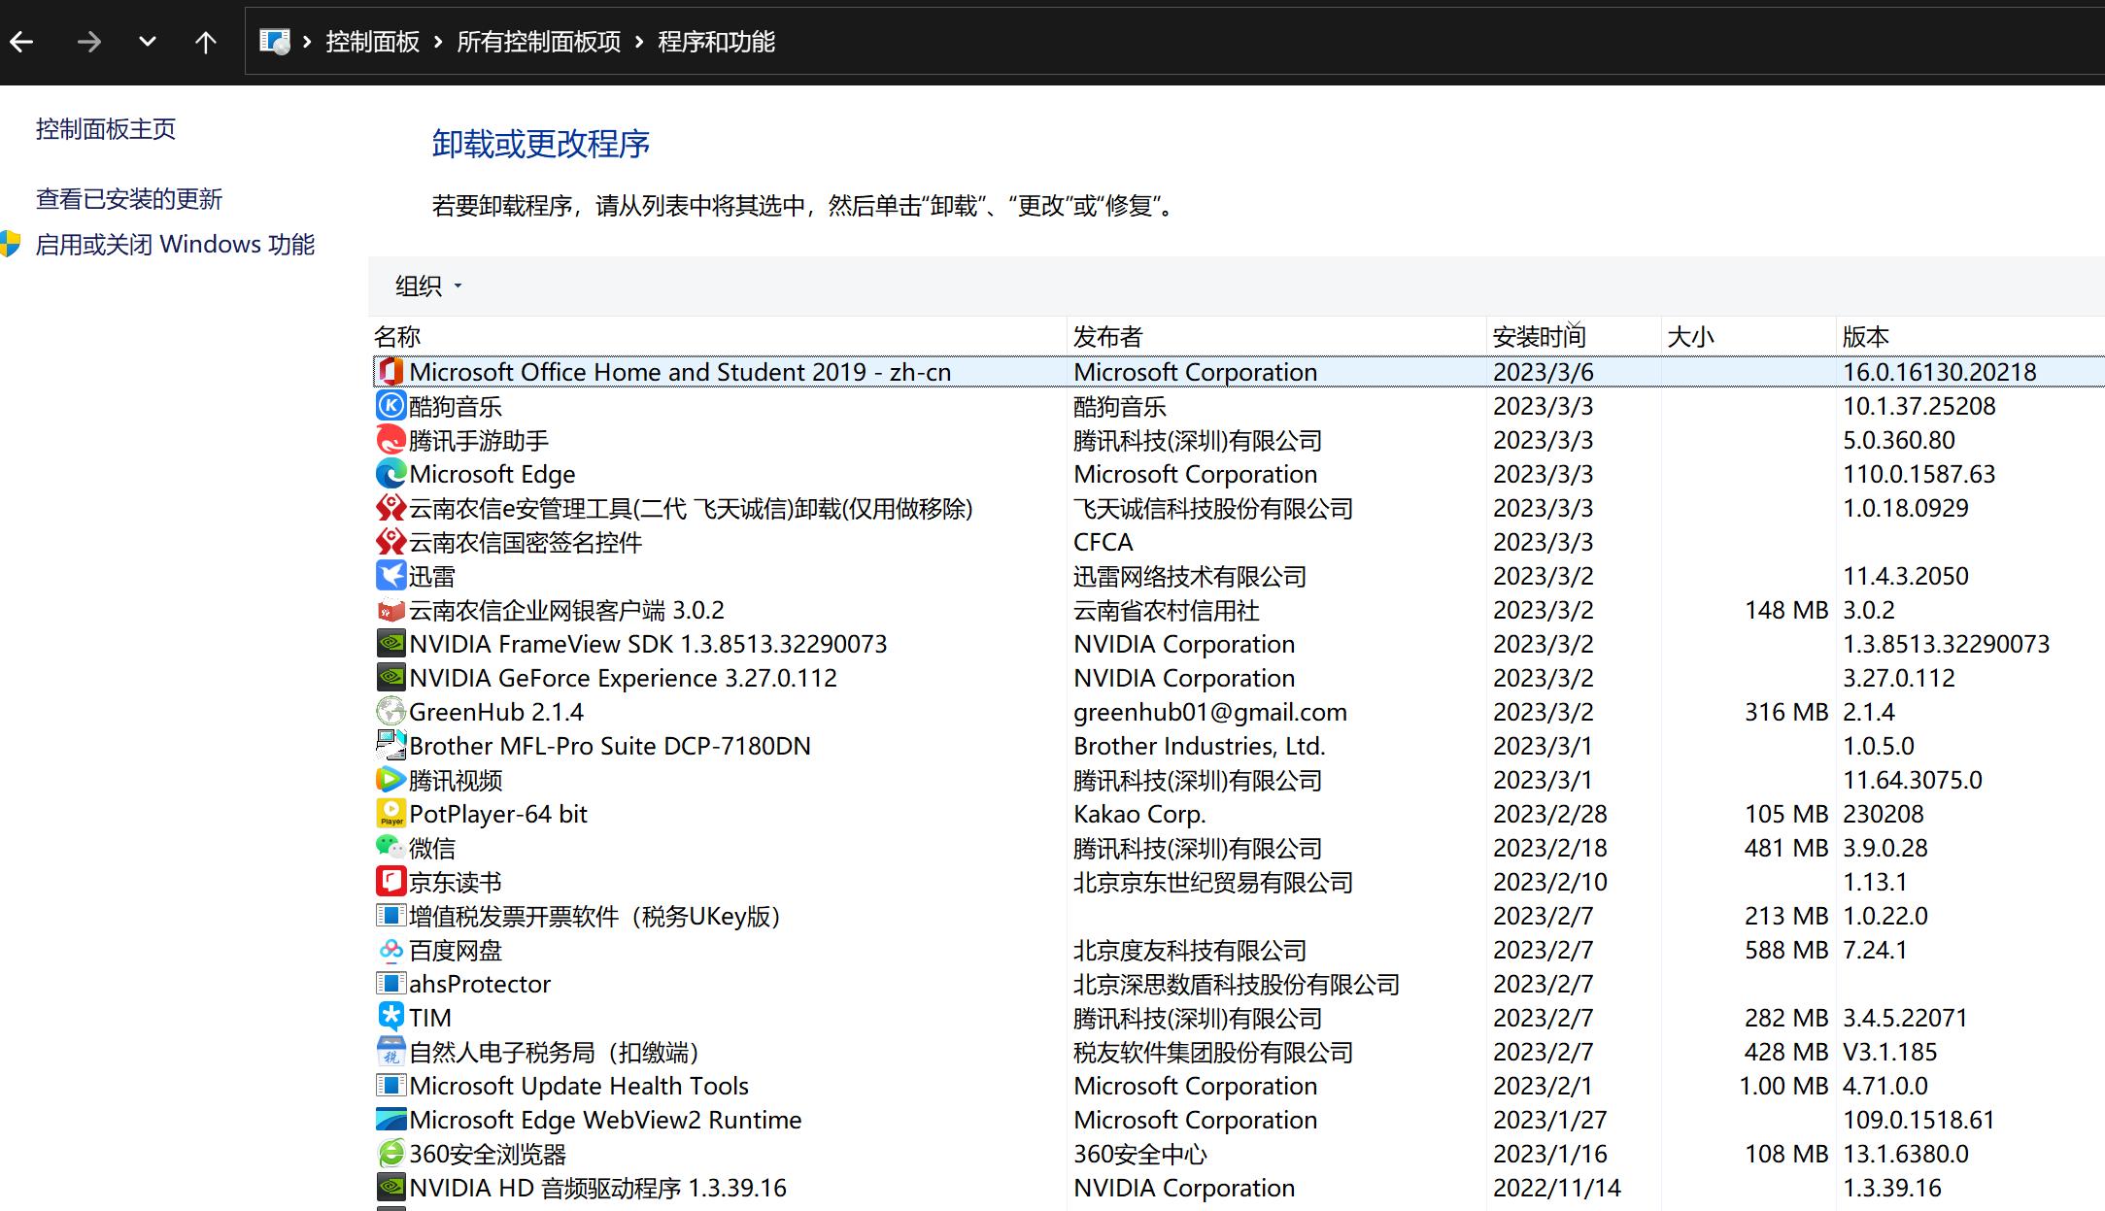Select the Microsoft Office Home and Student 2019 icon
Image resolution: width=2105 pixels, height=1211 pixels.
point(390,371)
